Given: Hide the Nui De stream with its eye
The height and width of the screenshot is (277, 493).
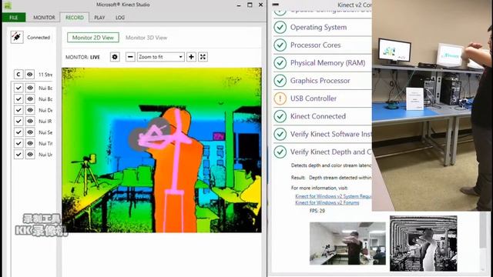Looking at the screenshot, I should [x=30, y=110].
